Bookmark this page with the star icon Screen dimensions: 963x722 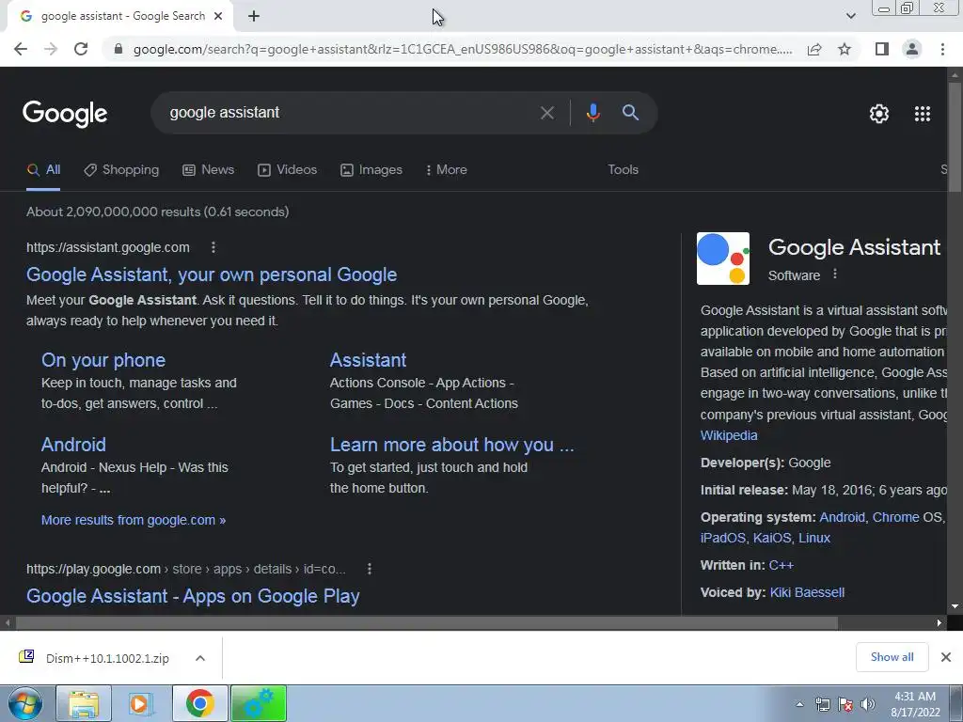[x=845, y=49]
